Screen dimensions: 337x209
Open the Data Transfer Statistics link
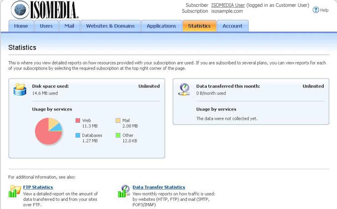pyautogui.click(x=159, y=187)
